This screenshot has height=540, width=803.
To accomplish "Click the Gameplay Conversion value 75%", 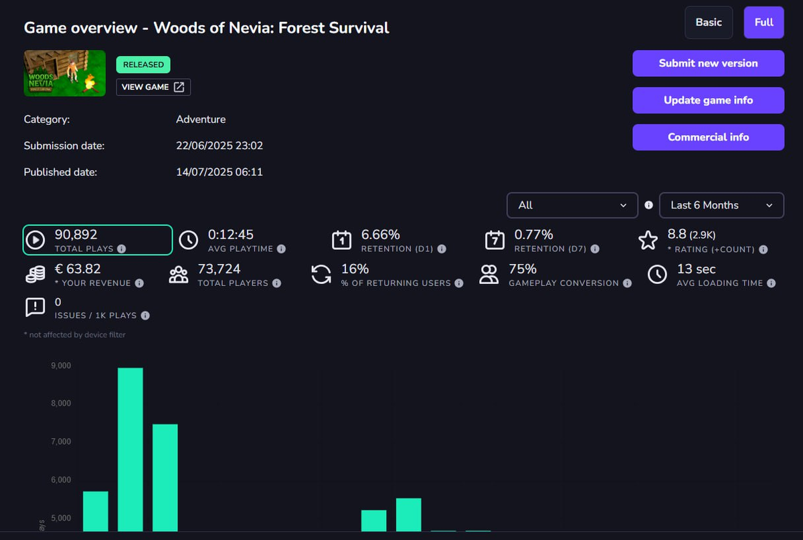I will click(523, 269).
